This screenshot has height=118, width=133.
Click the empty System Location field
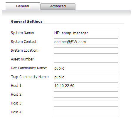coord(86,50)
